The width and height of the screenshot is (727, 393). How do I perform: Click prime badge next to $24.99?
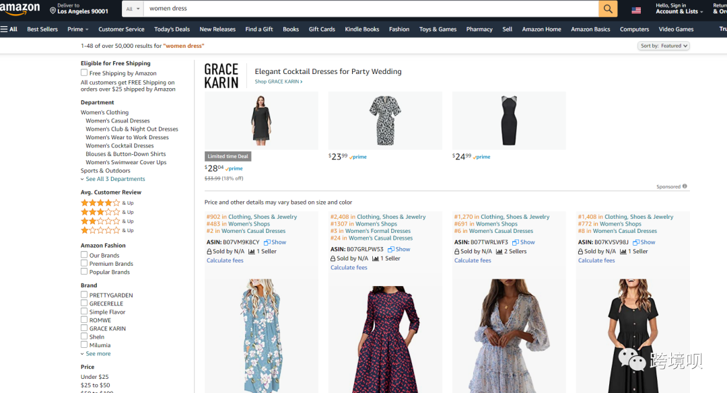pyautogui.click(x=482, y=157)
